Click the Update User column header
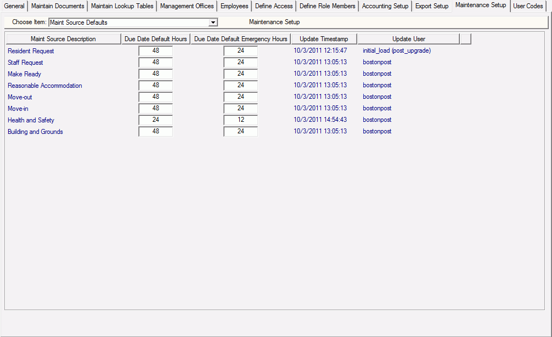 (409, 39)
